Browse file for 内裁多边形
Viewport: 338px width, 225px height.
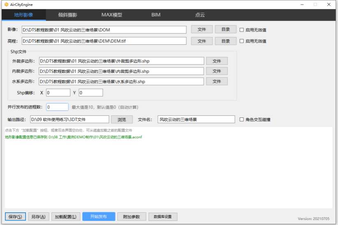click(217, 71)
